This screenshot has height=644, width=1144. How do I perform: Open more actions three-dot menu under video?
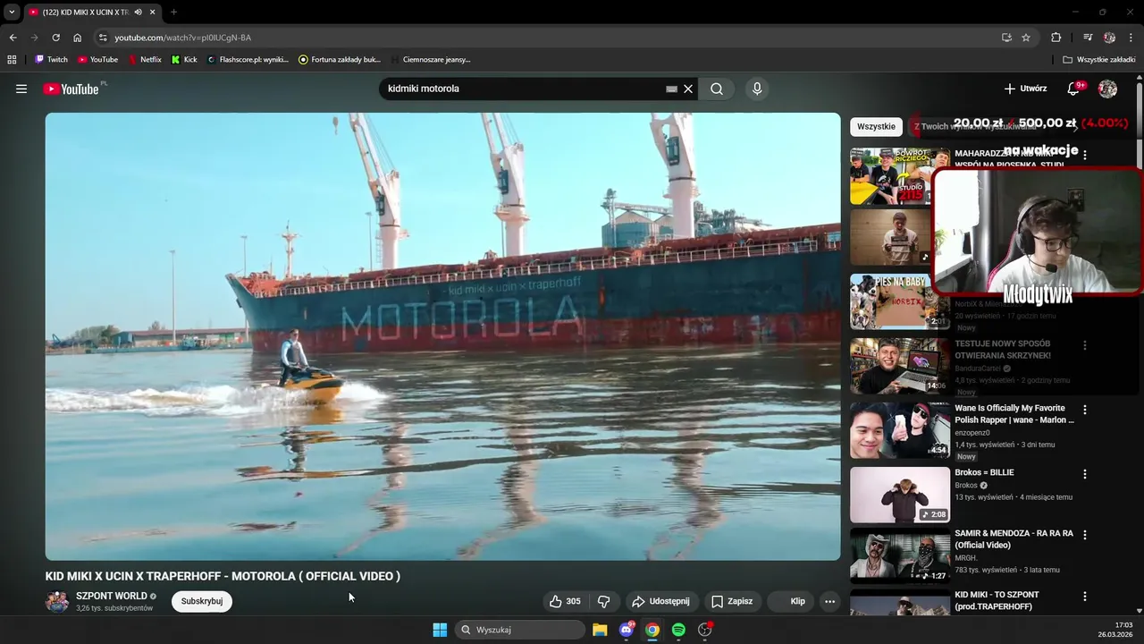(829, 601)
